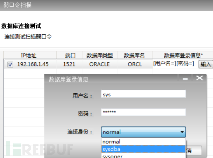
Task: Select the ORCL database name cell
Action: 135,64
